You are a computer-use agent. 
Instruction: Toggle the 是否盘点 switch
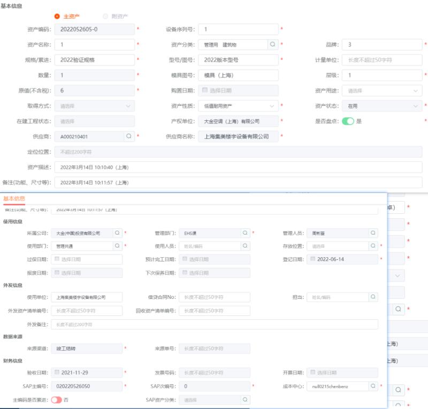pyautogui.click(x=348, y=121)
